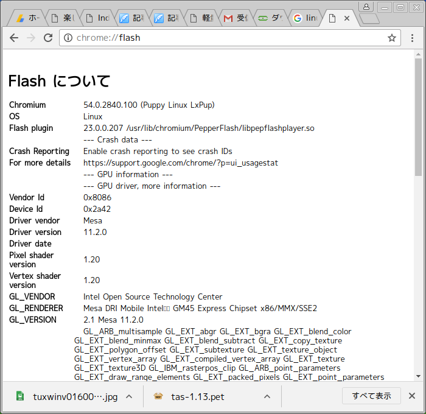Click the OS value Linux

(93, 116)
